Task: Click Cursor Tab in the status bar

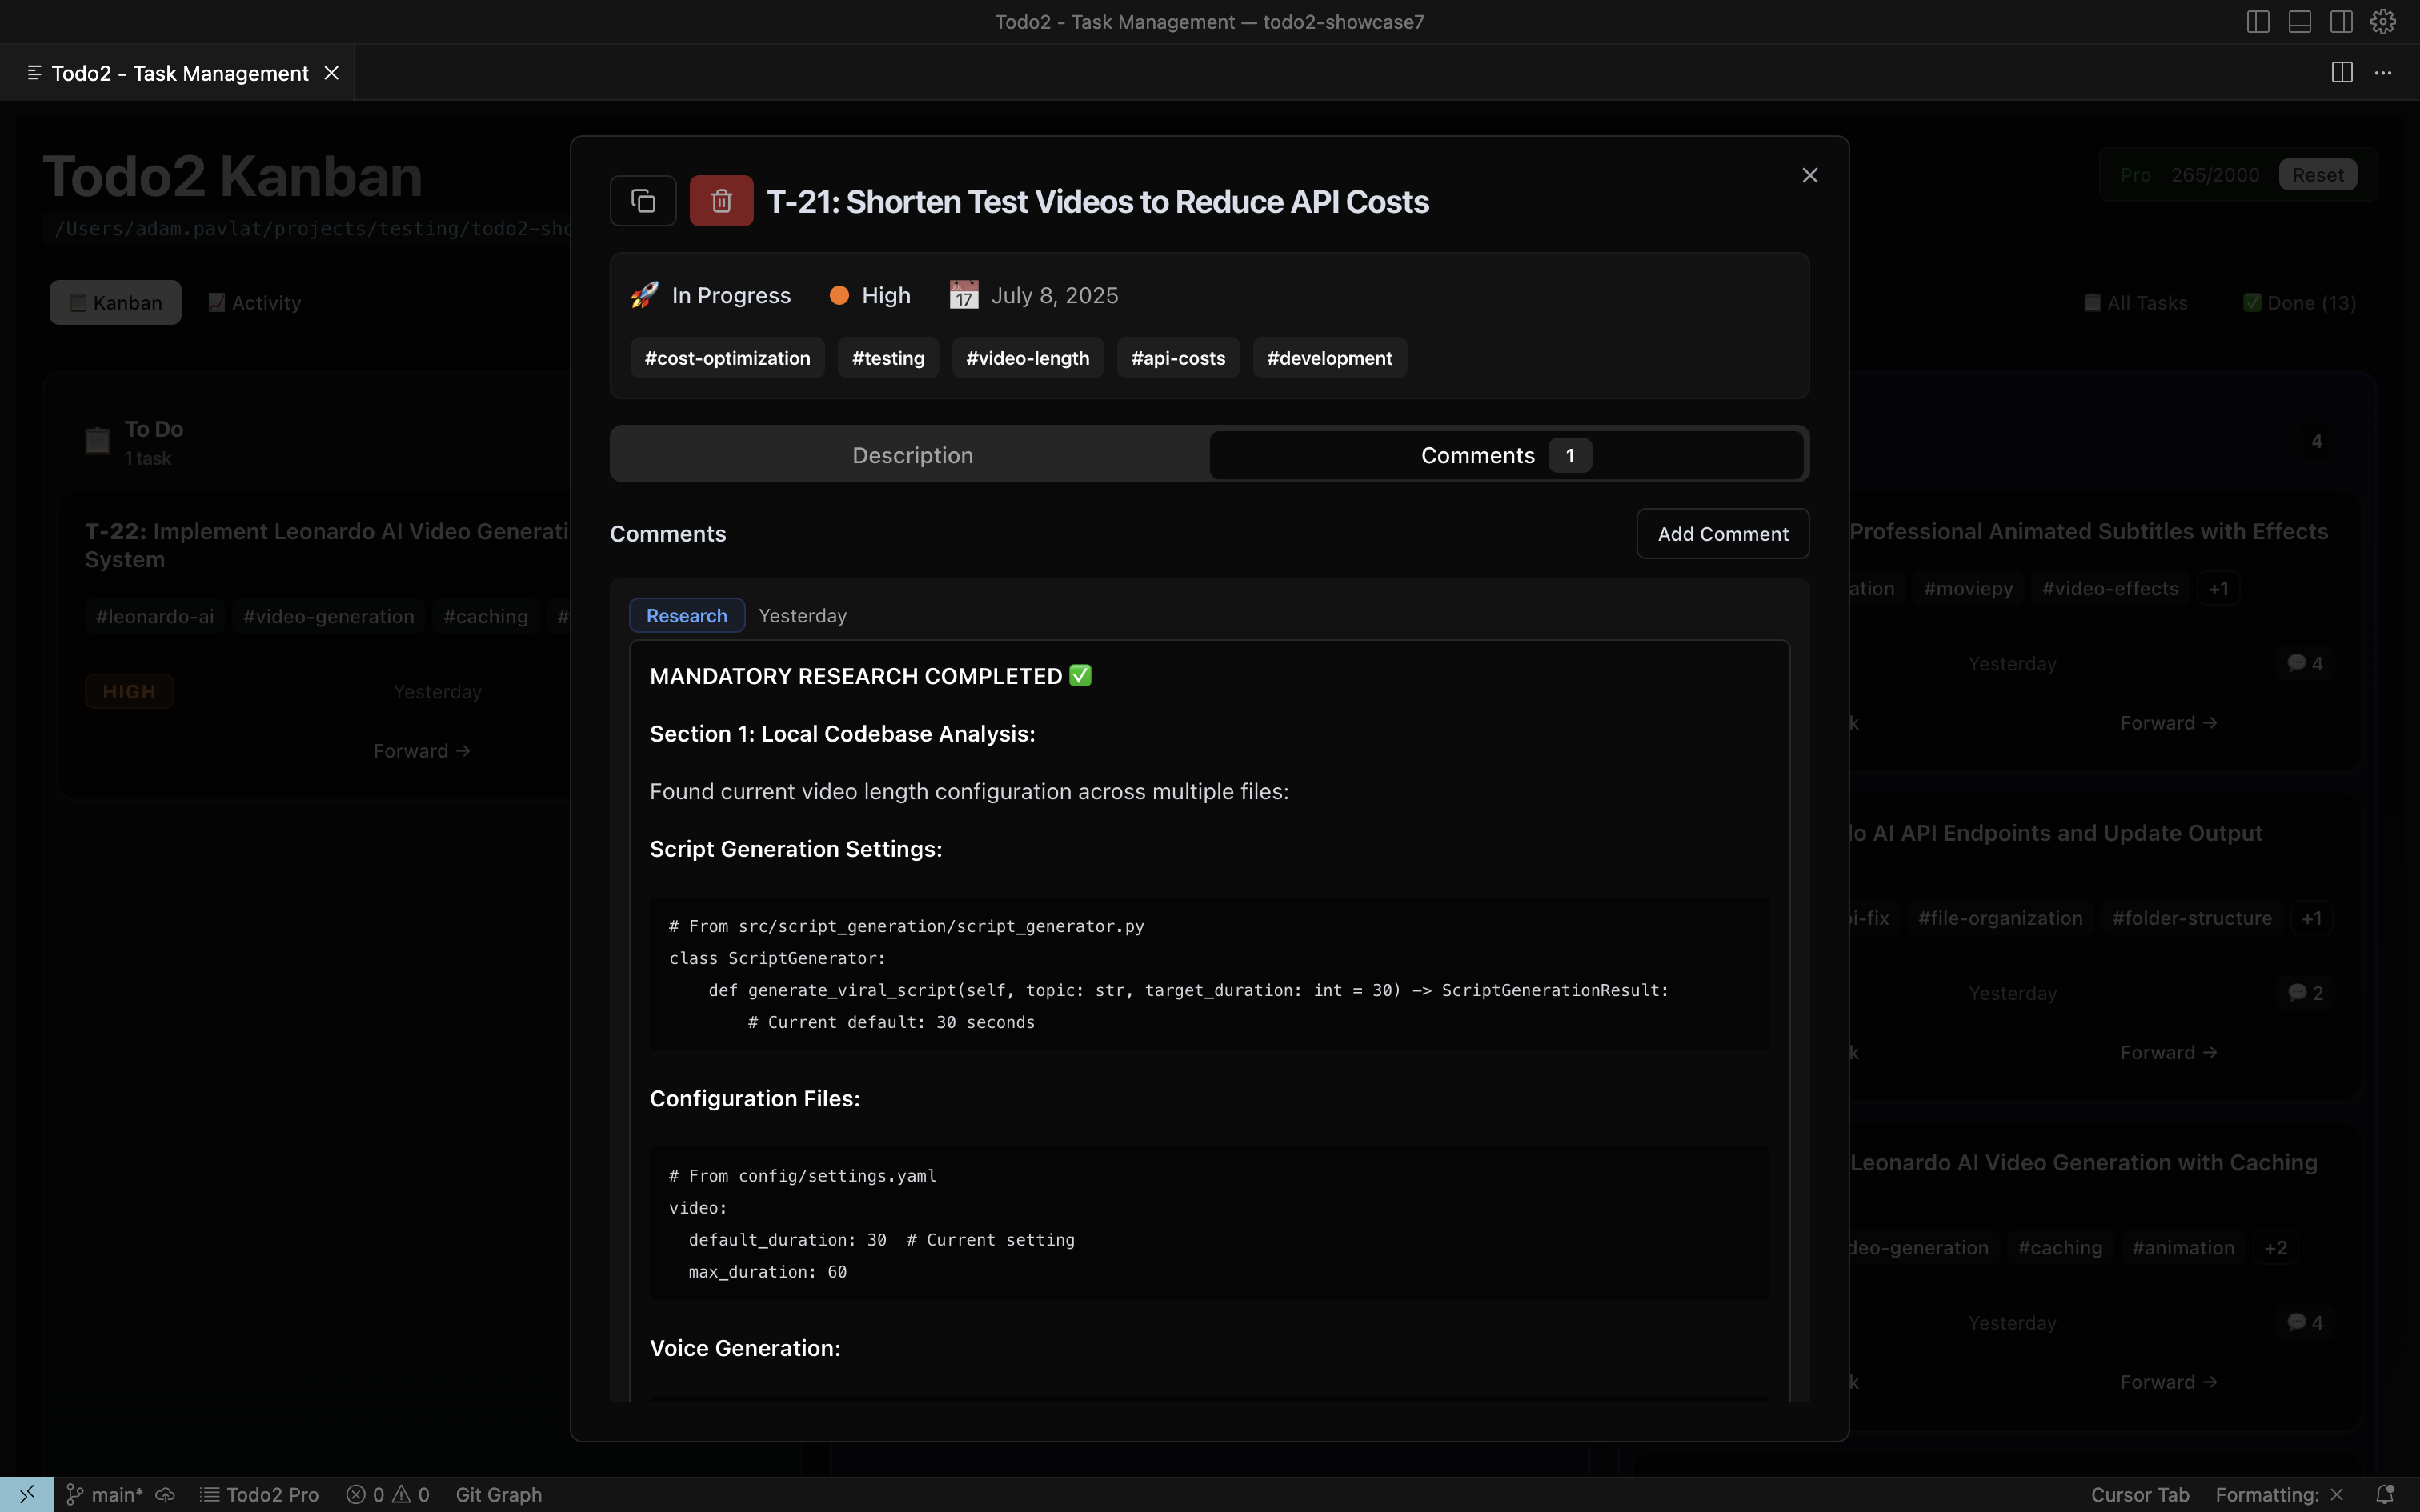Action: coord(2139,1494)
